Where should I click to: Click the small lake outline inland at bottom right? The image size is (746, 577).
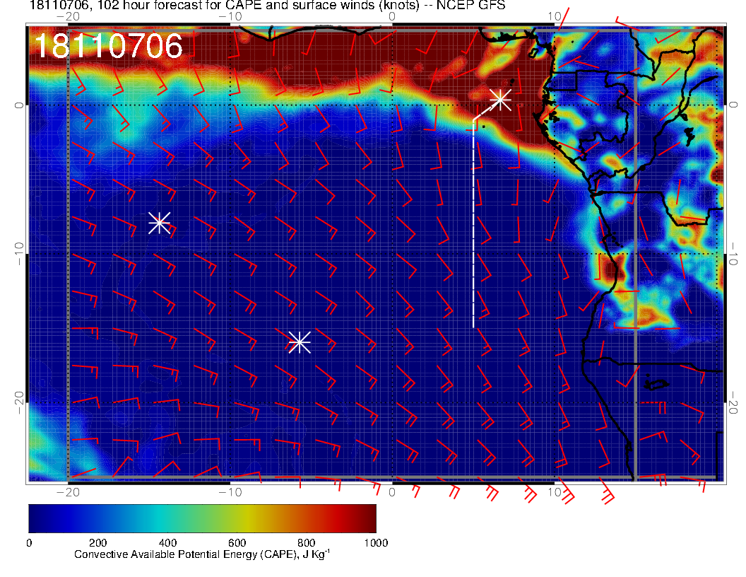(x=658, y=384)
